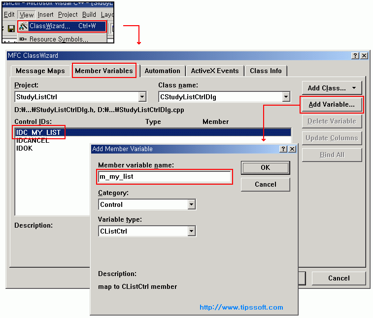Click the help question mark in MFC ClassWizard title bar
The width and height of the screenshot is (373, 318).
(355, 56)
